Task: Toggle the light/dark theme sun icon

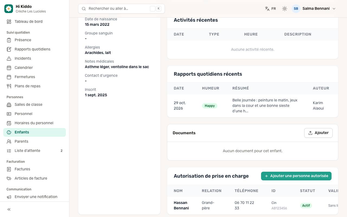Action: [284, 9]
